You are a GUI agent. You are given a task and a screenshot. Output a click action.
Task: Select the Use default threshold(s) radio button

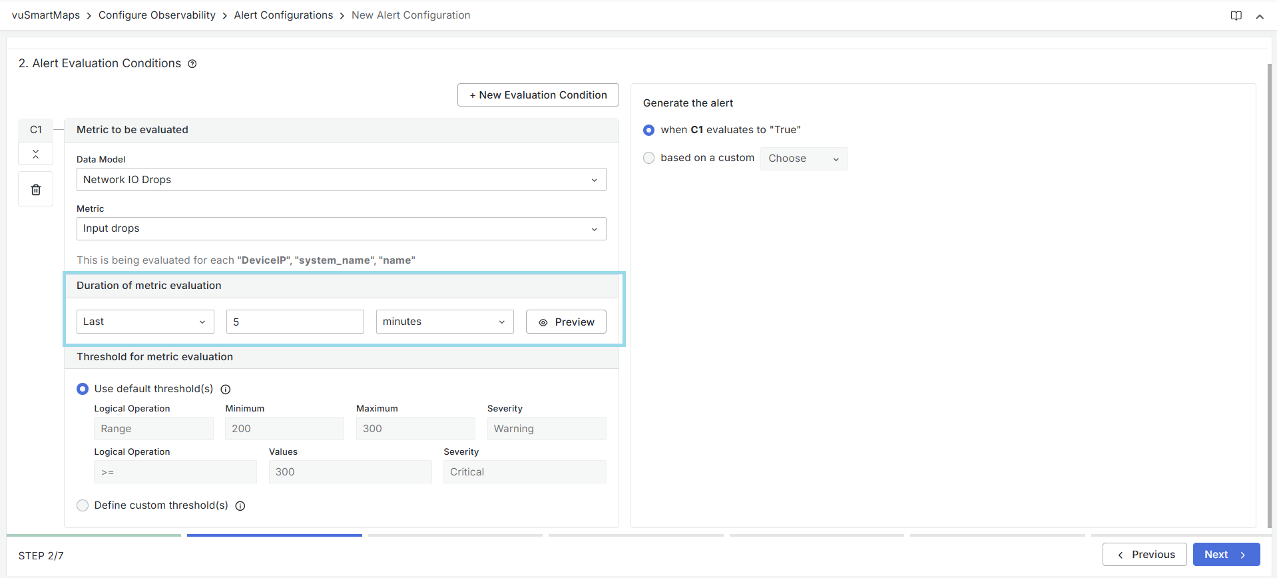(x=83, y=389)
